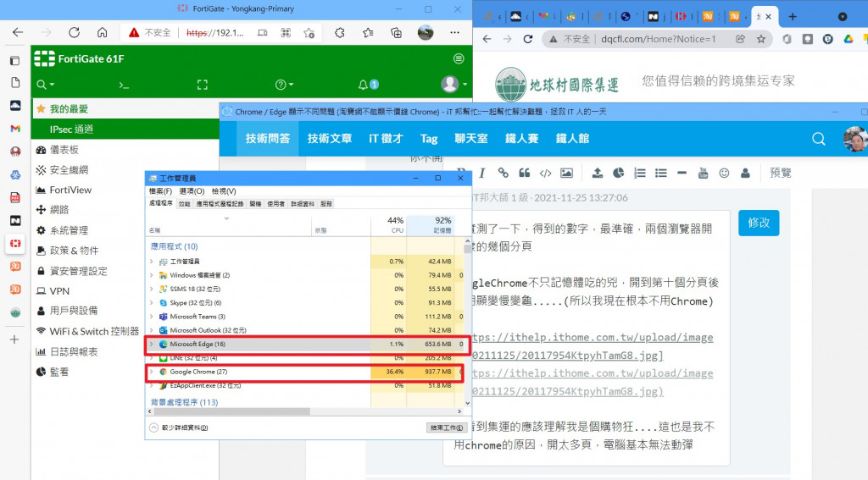Open Chrome tab search dropdown circle
The image size is (868, 480).
tap(843, 17)
